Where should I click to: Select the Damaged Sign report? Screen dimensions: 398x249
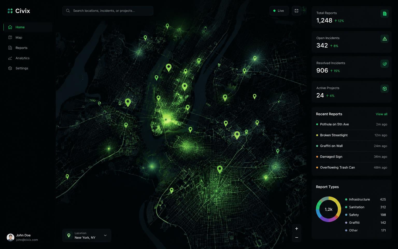[352, 157]
